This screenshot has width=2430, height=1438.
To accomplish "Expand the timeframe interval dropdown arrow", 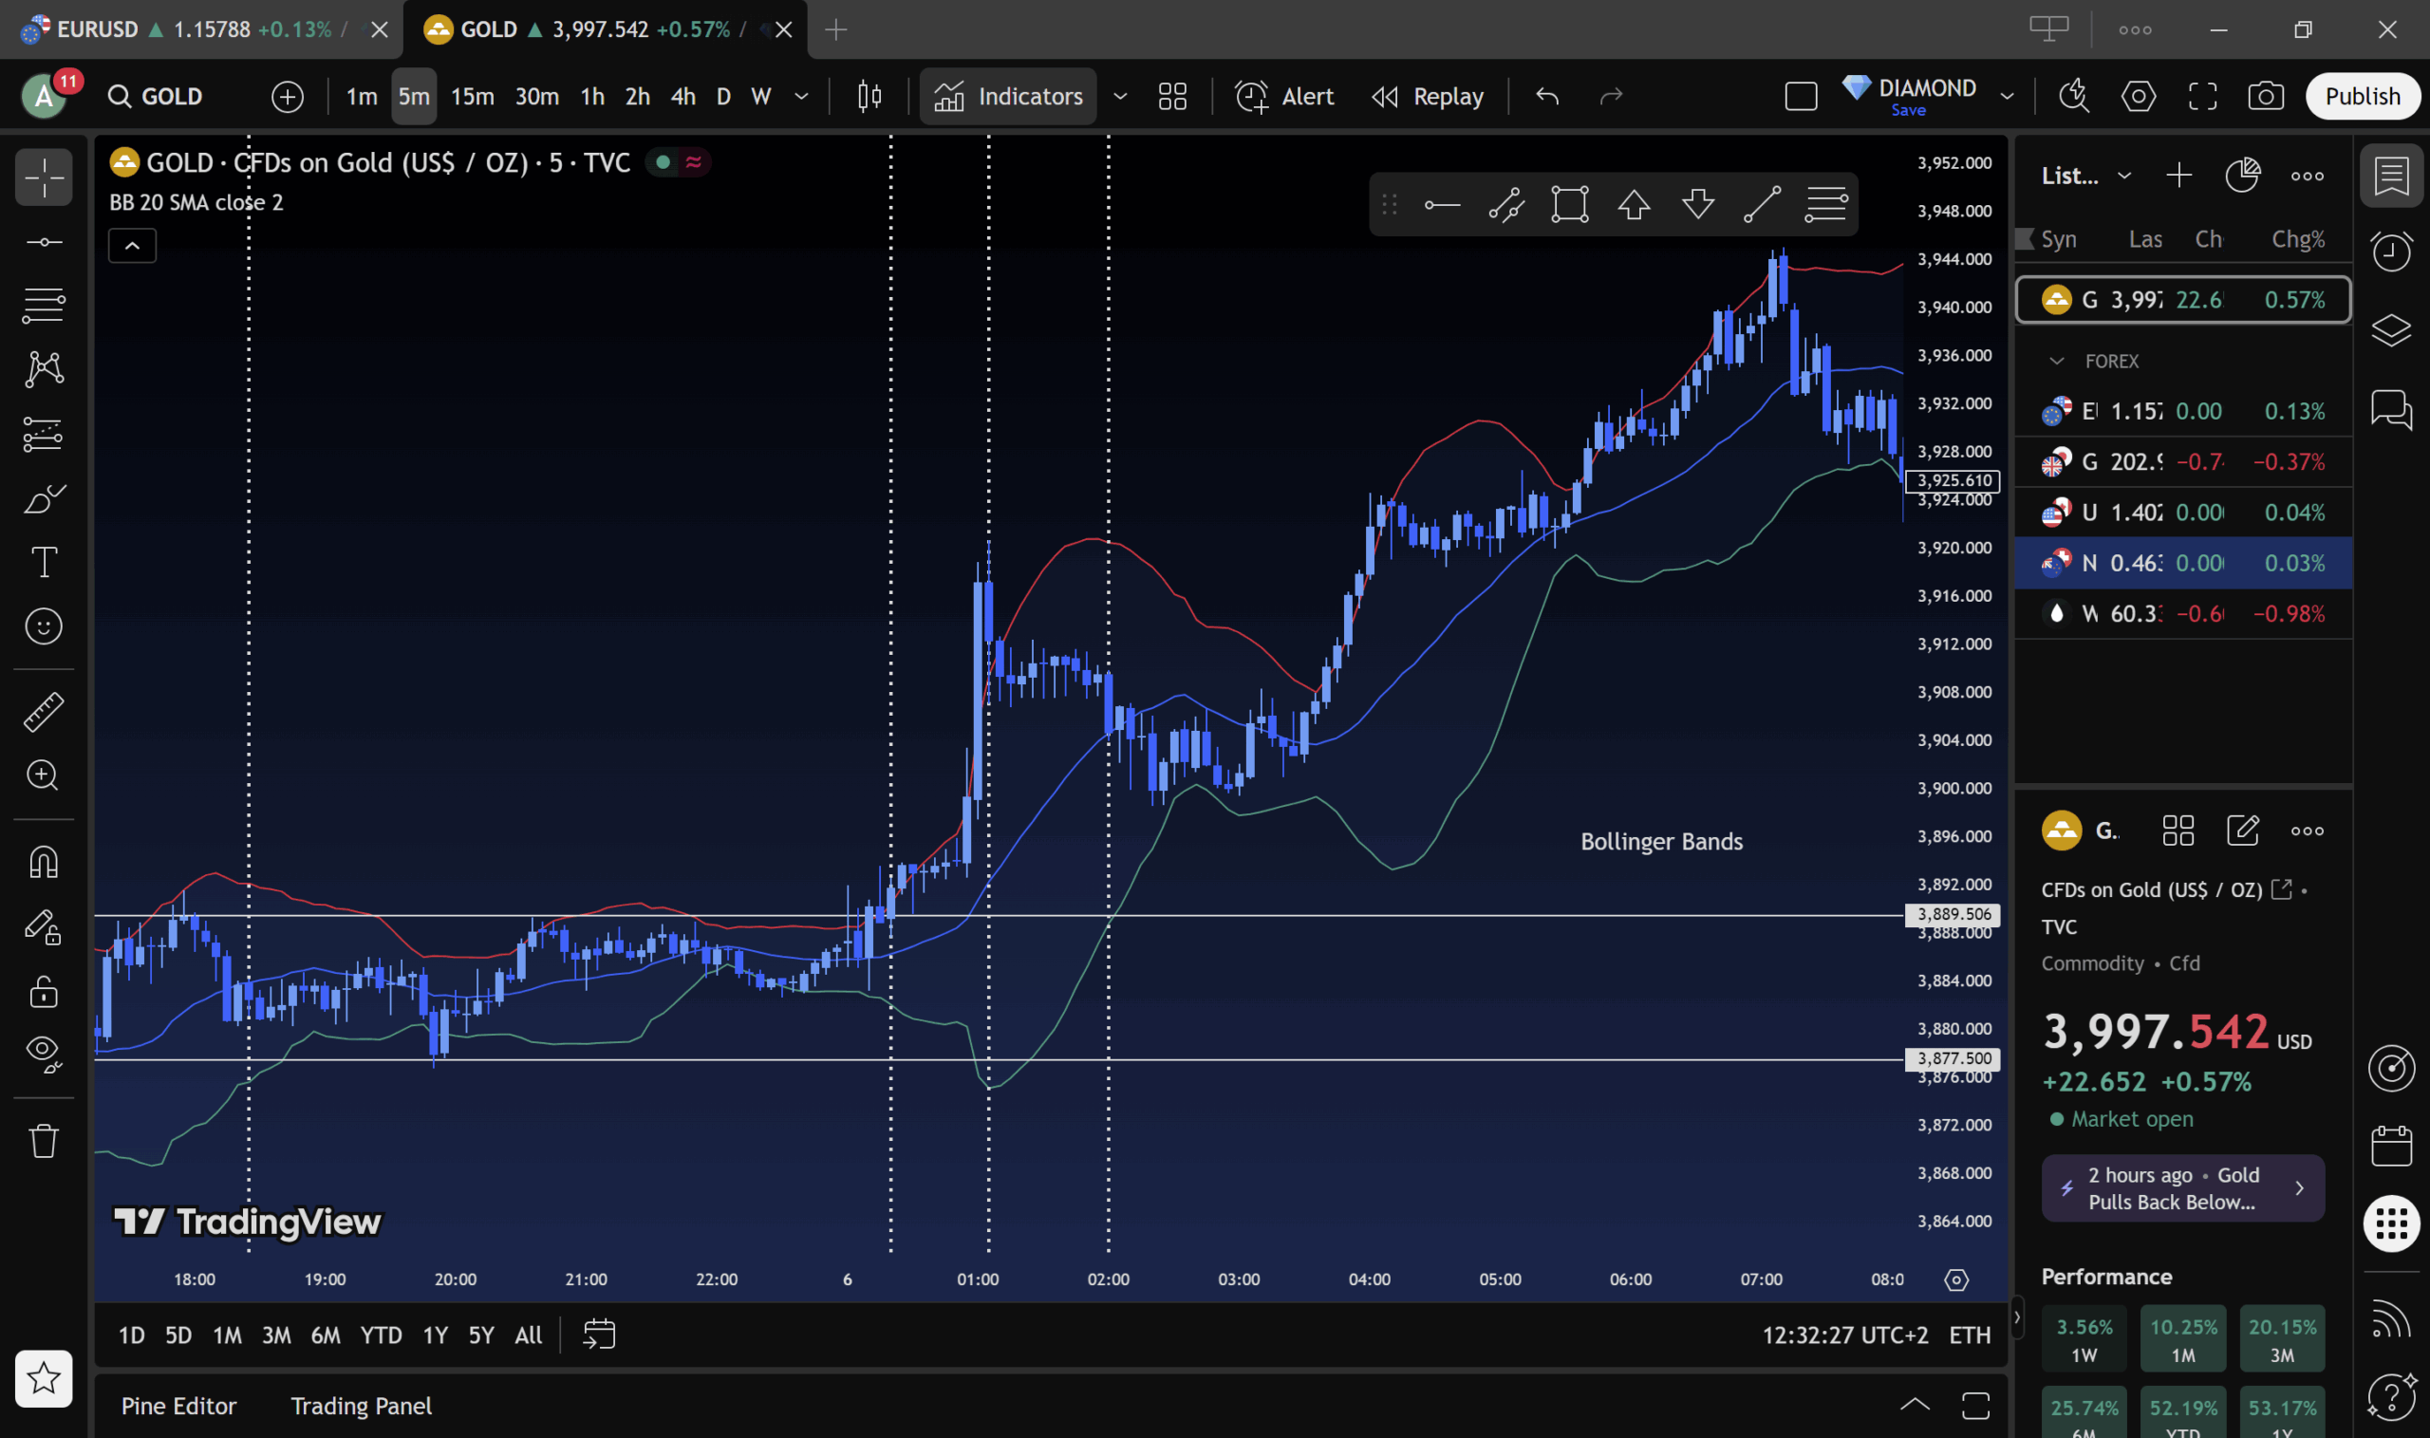I will pos(801,96).
